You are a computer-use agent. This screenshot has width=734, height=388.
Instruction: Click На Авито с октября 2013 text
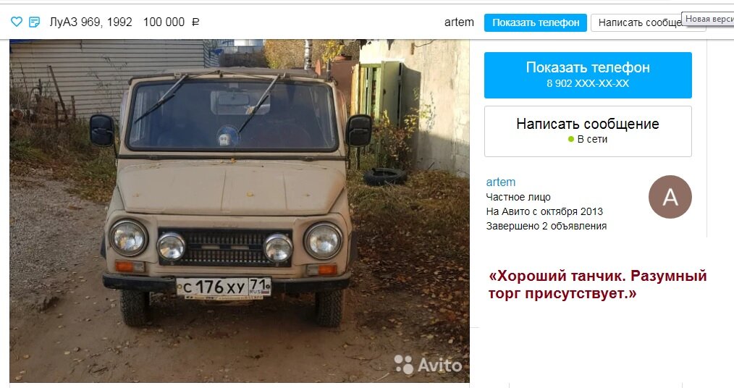click(544, 211)
